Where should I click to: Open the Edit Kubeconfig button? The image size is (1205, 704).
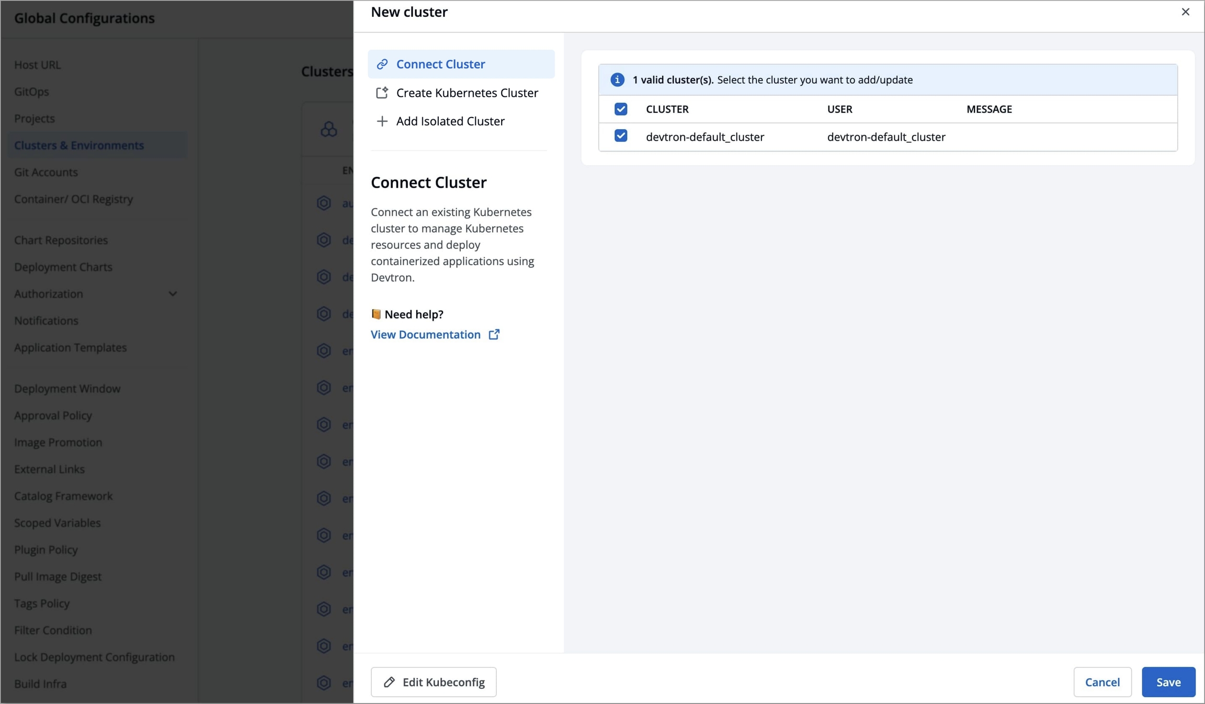click(434, 682)
